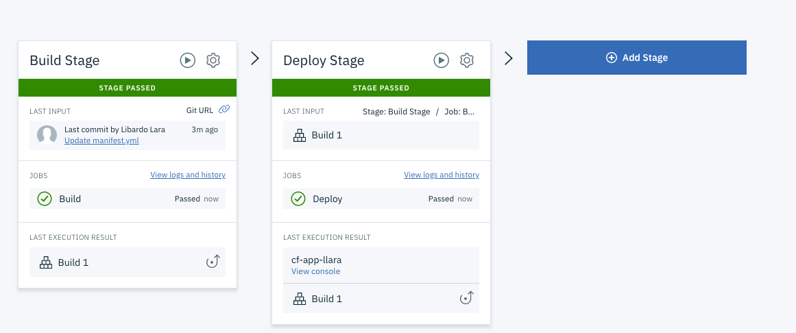Click the Build job row
The height and width of the screenshot is (333, 796).
click(128, 199)
